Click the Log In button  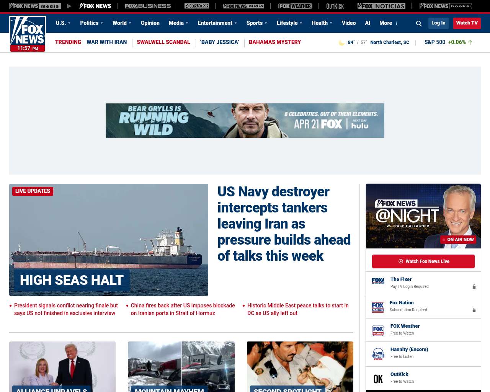438,23
